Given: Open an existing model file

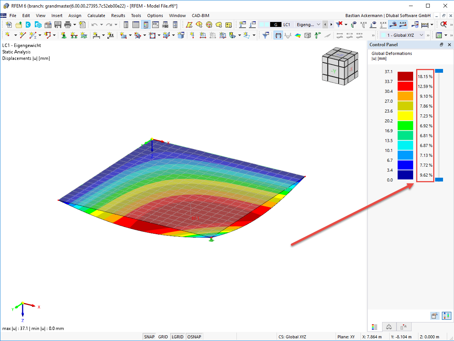Looking at the screenshot, I should click(19, 25).
